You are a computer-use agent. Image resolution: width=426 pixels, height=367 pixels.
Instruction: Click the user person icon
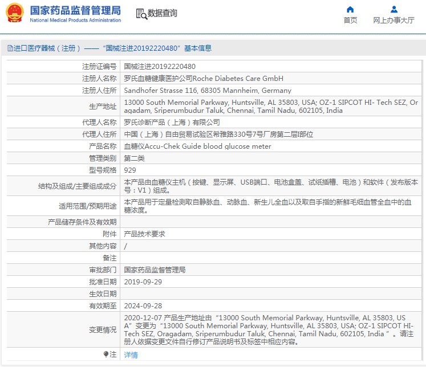point(394,10)
